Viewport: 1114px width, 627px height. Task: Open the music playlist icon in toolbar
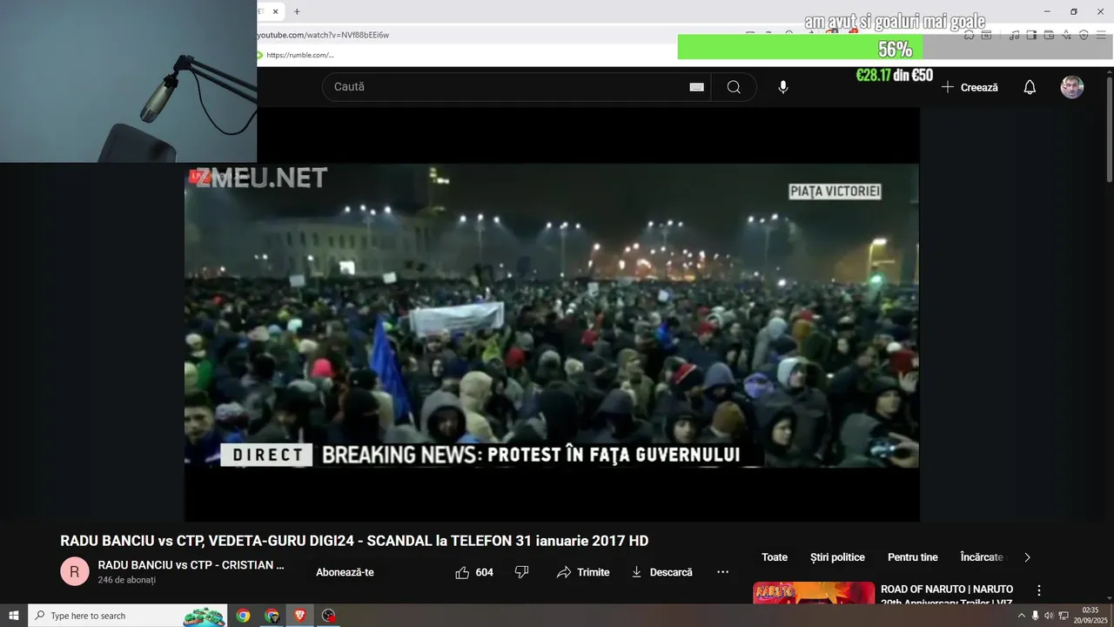[x=1014, y=35]
